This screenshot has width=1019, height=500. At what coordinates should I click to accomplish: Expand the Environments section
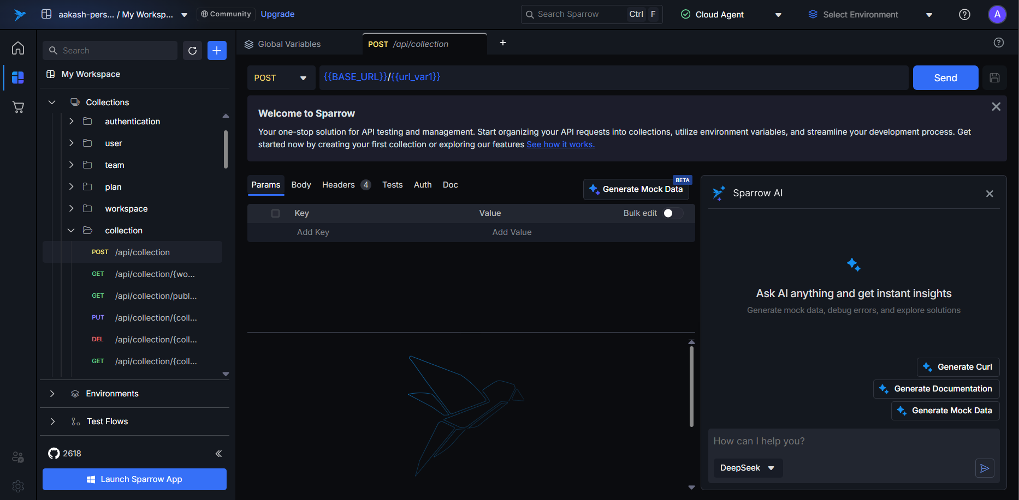point(52,394)
